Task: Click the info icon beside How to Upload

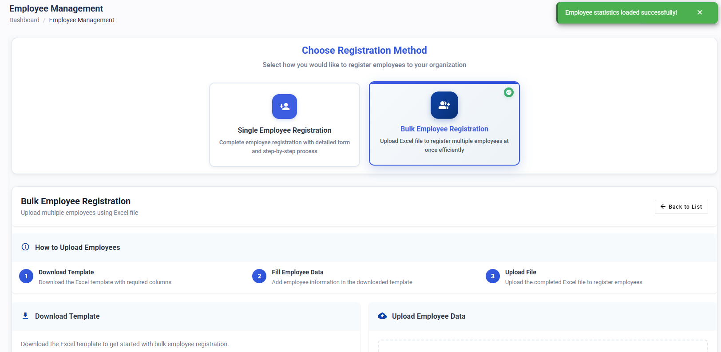Action: coord(25,247)
